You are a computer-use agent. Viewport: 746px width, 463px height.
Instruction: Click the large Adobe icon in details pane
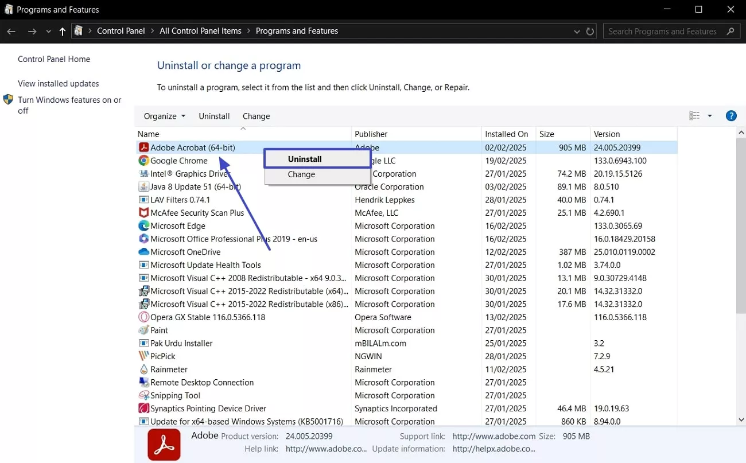tap(164, 445)
